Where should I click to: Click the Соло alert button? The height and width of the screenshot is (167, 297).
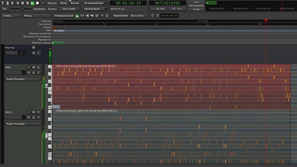coord(196,2)
